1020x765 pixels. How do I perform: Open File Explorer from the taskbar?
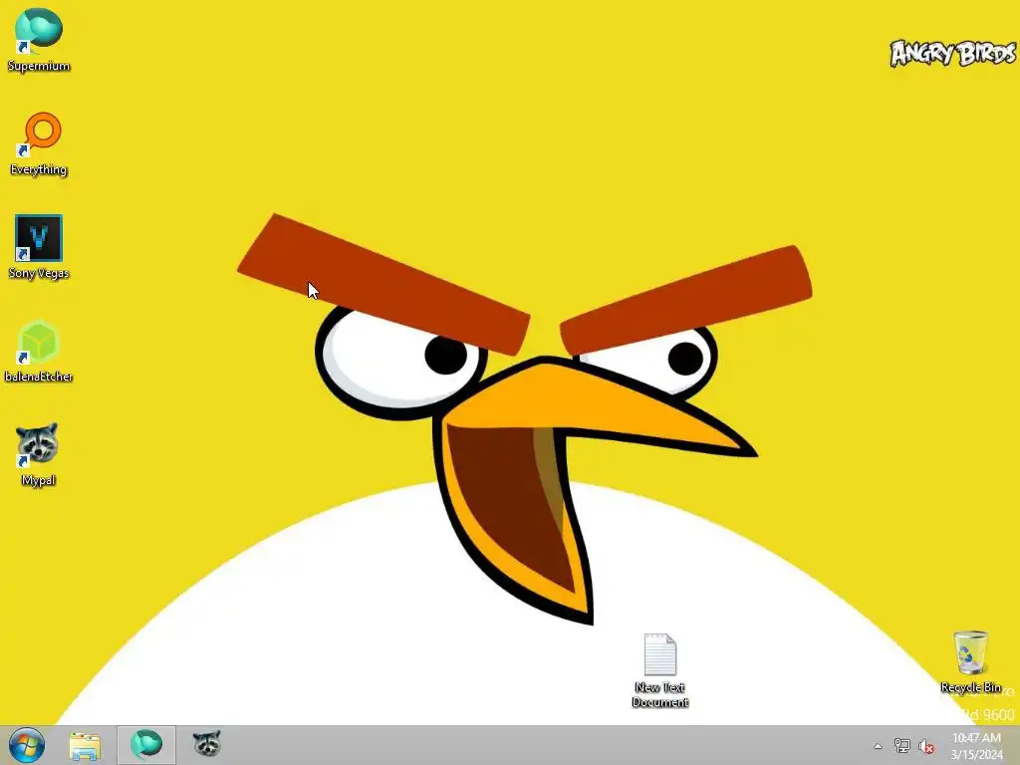click(x=86, y=745)
